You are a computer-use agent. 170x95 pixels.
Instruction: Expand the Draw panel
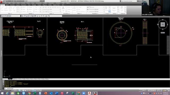(x=10, y=13)
